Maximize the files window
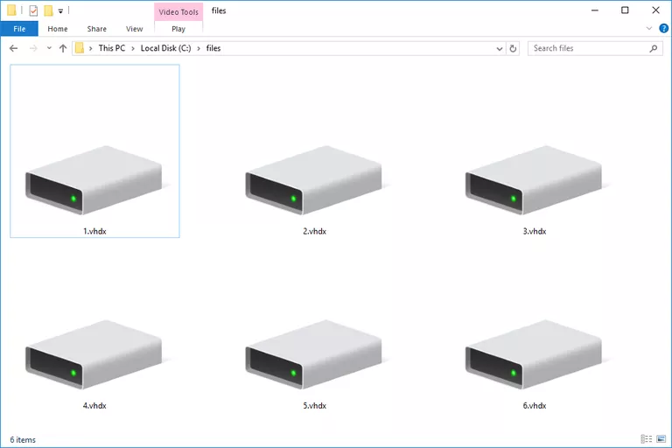Screen dimensions: 672x448 (x=625, y=10)
